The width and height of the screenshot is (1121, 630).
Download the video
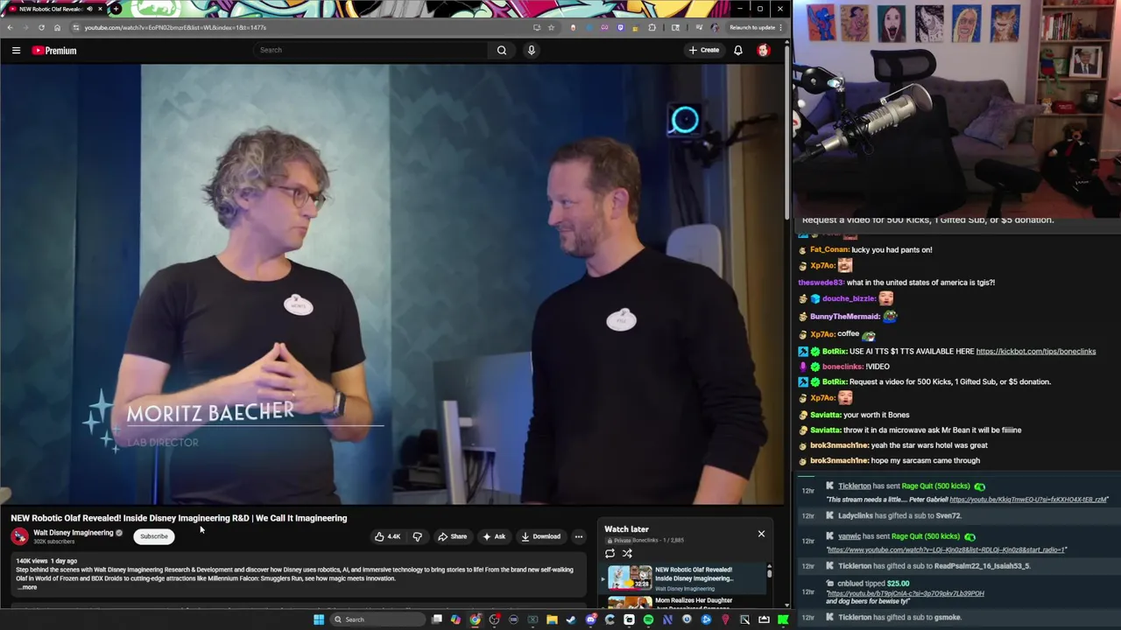(x=540, y=536)
